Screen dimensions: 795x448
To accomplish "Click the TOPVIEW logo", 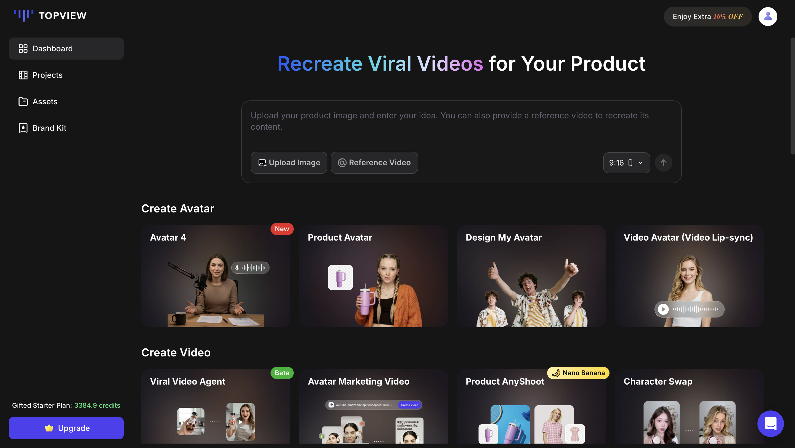I will [50, 15].
